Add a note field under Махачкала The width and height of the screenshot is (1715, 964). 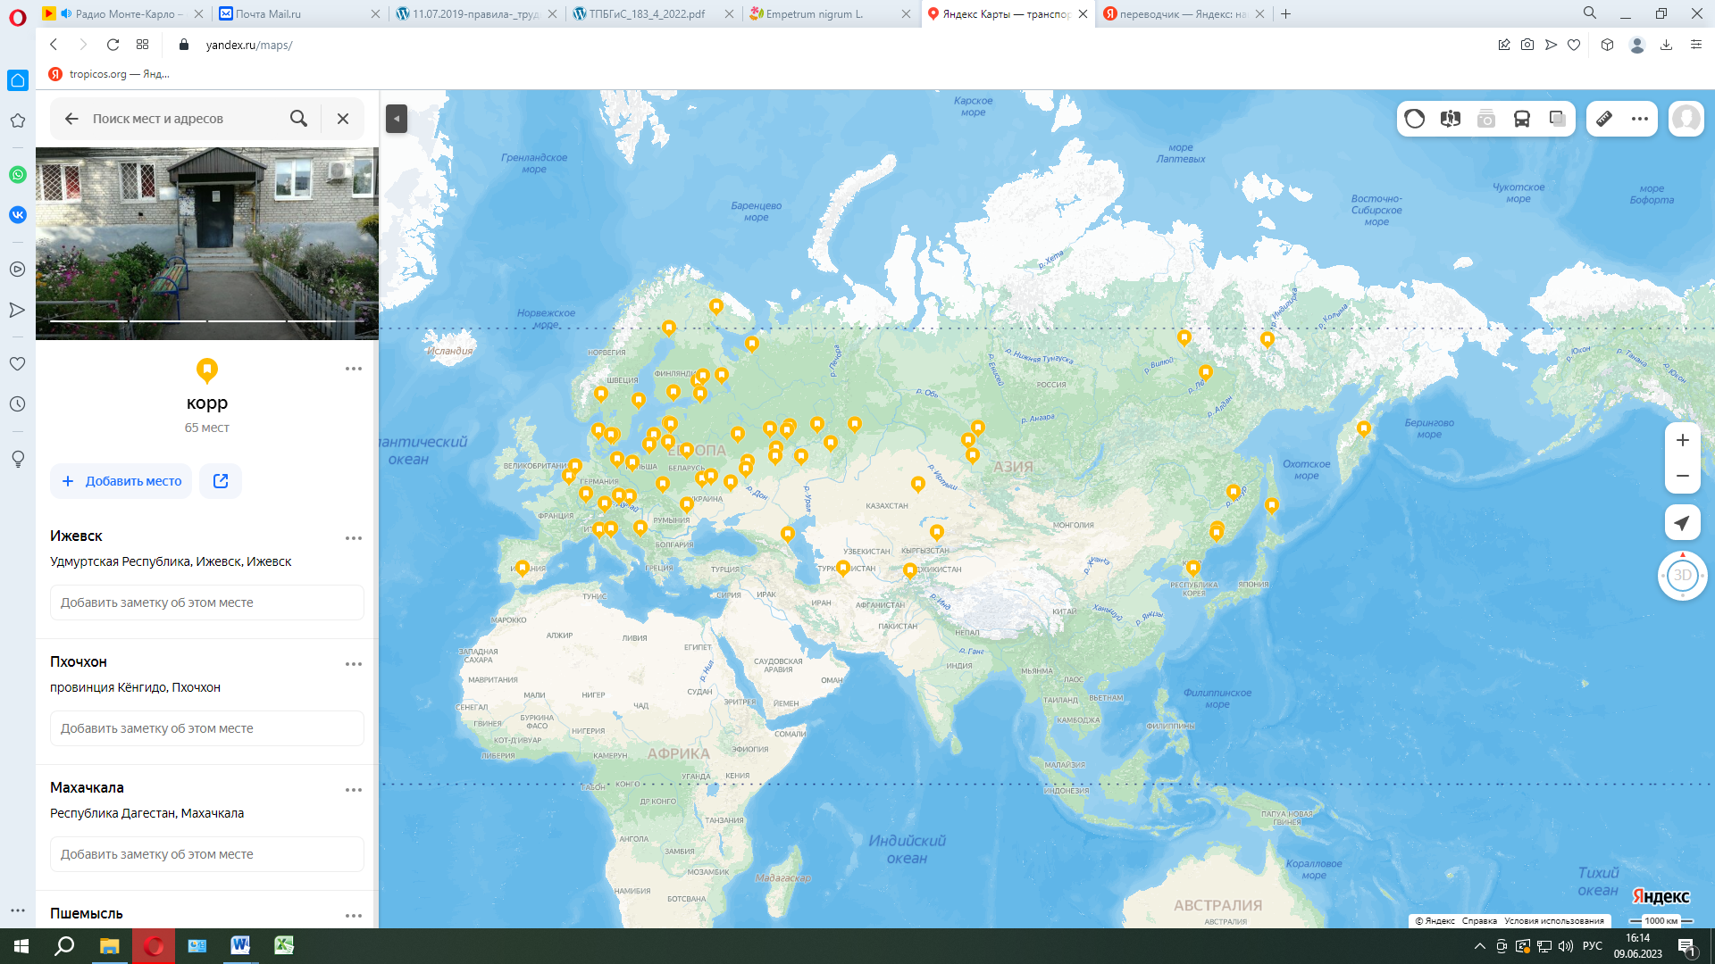207,854
